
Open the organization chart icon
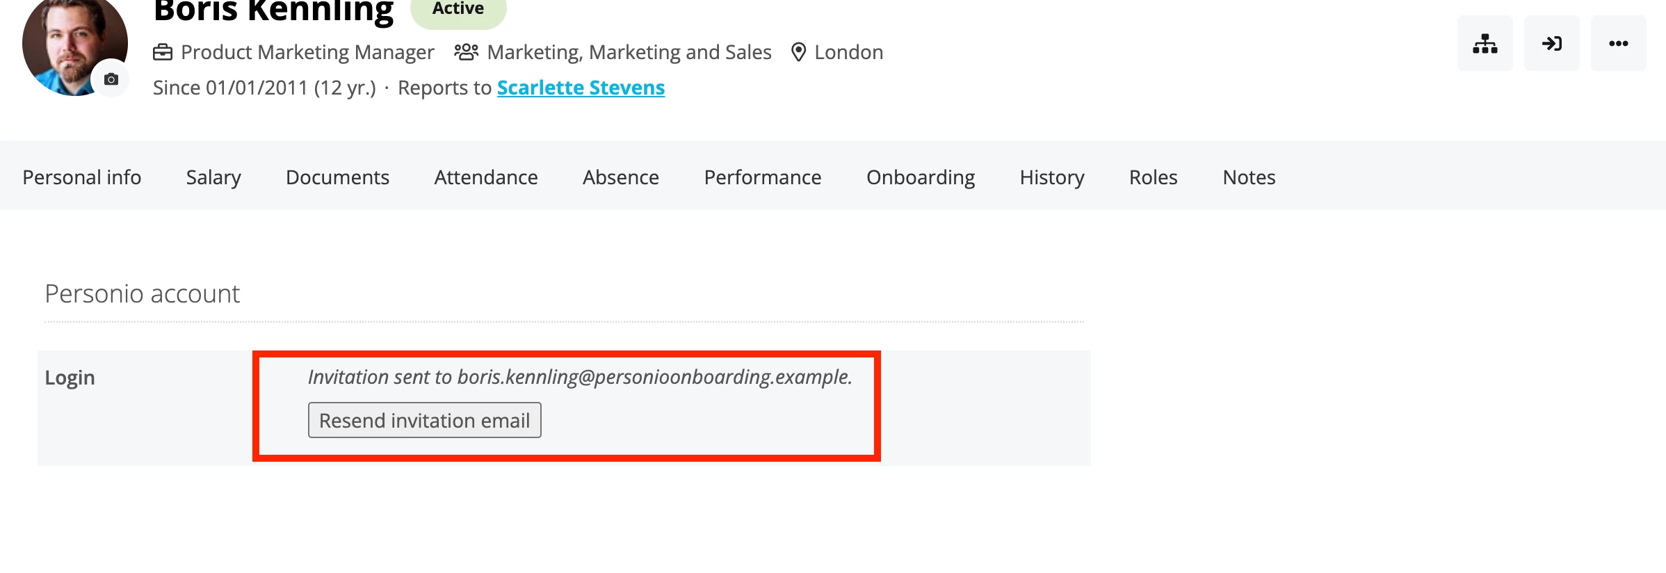pyautogui.click(x=1485, y=43)
